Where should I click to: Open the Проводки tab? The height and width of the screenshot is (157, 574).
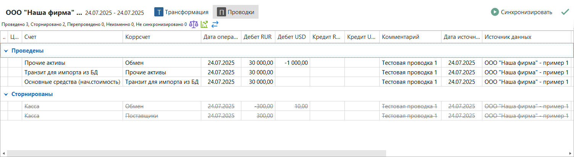[x=241, y=12]
